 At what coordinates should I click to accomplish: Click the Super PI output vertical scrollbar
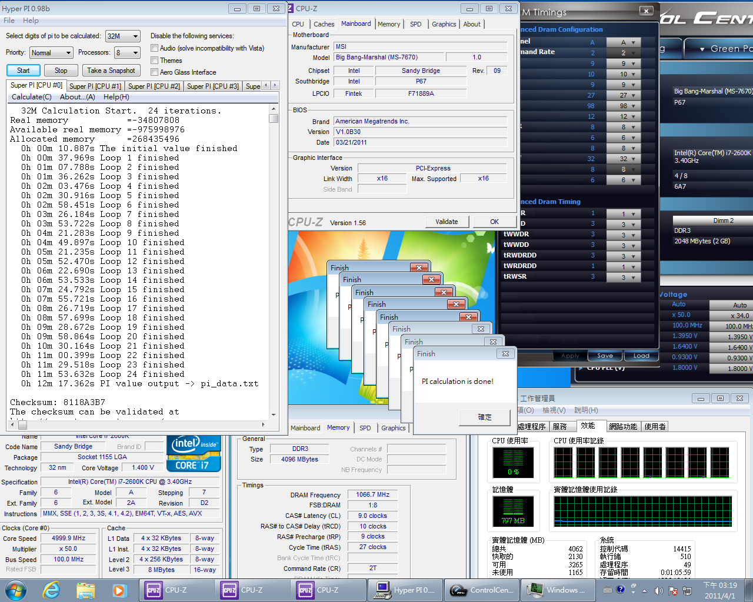274,261
